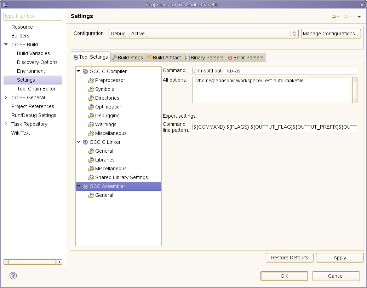
Task: Click the Build Artifact trophy icon
Action: coord(150,58)
